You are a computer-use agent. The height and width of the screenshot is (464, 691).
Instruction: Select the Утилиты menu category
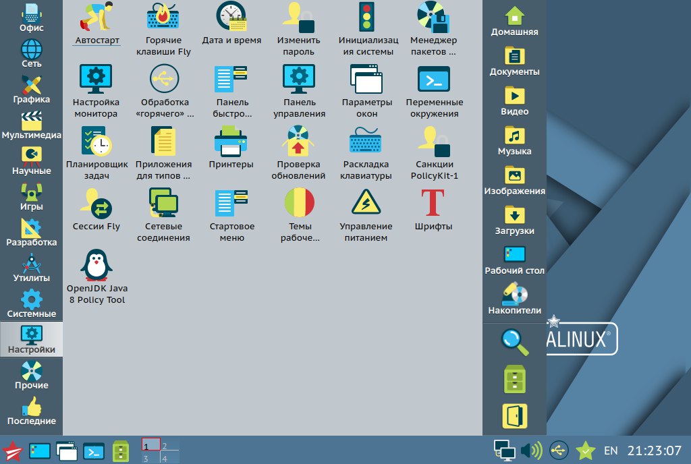coord(31,268)
